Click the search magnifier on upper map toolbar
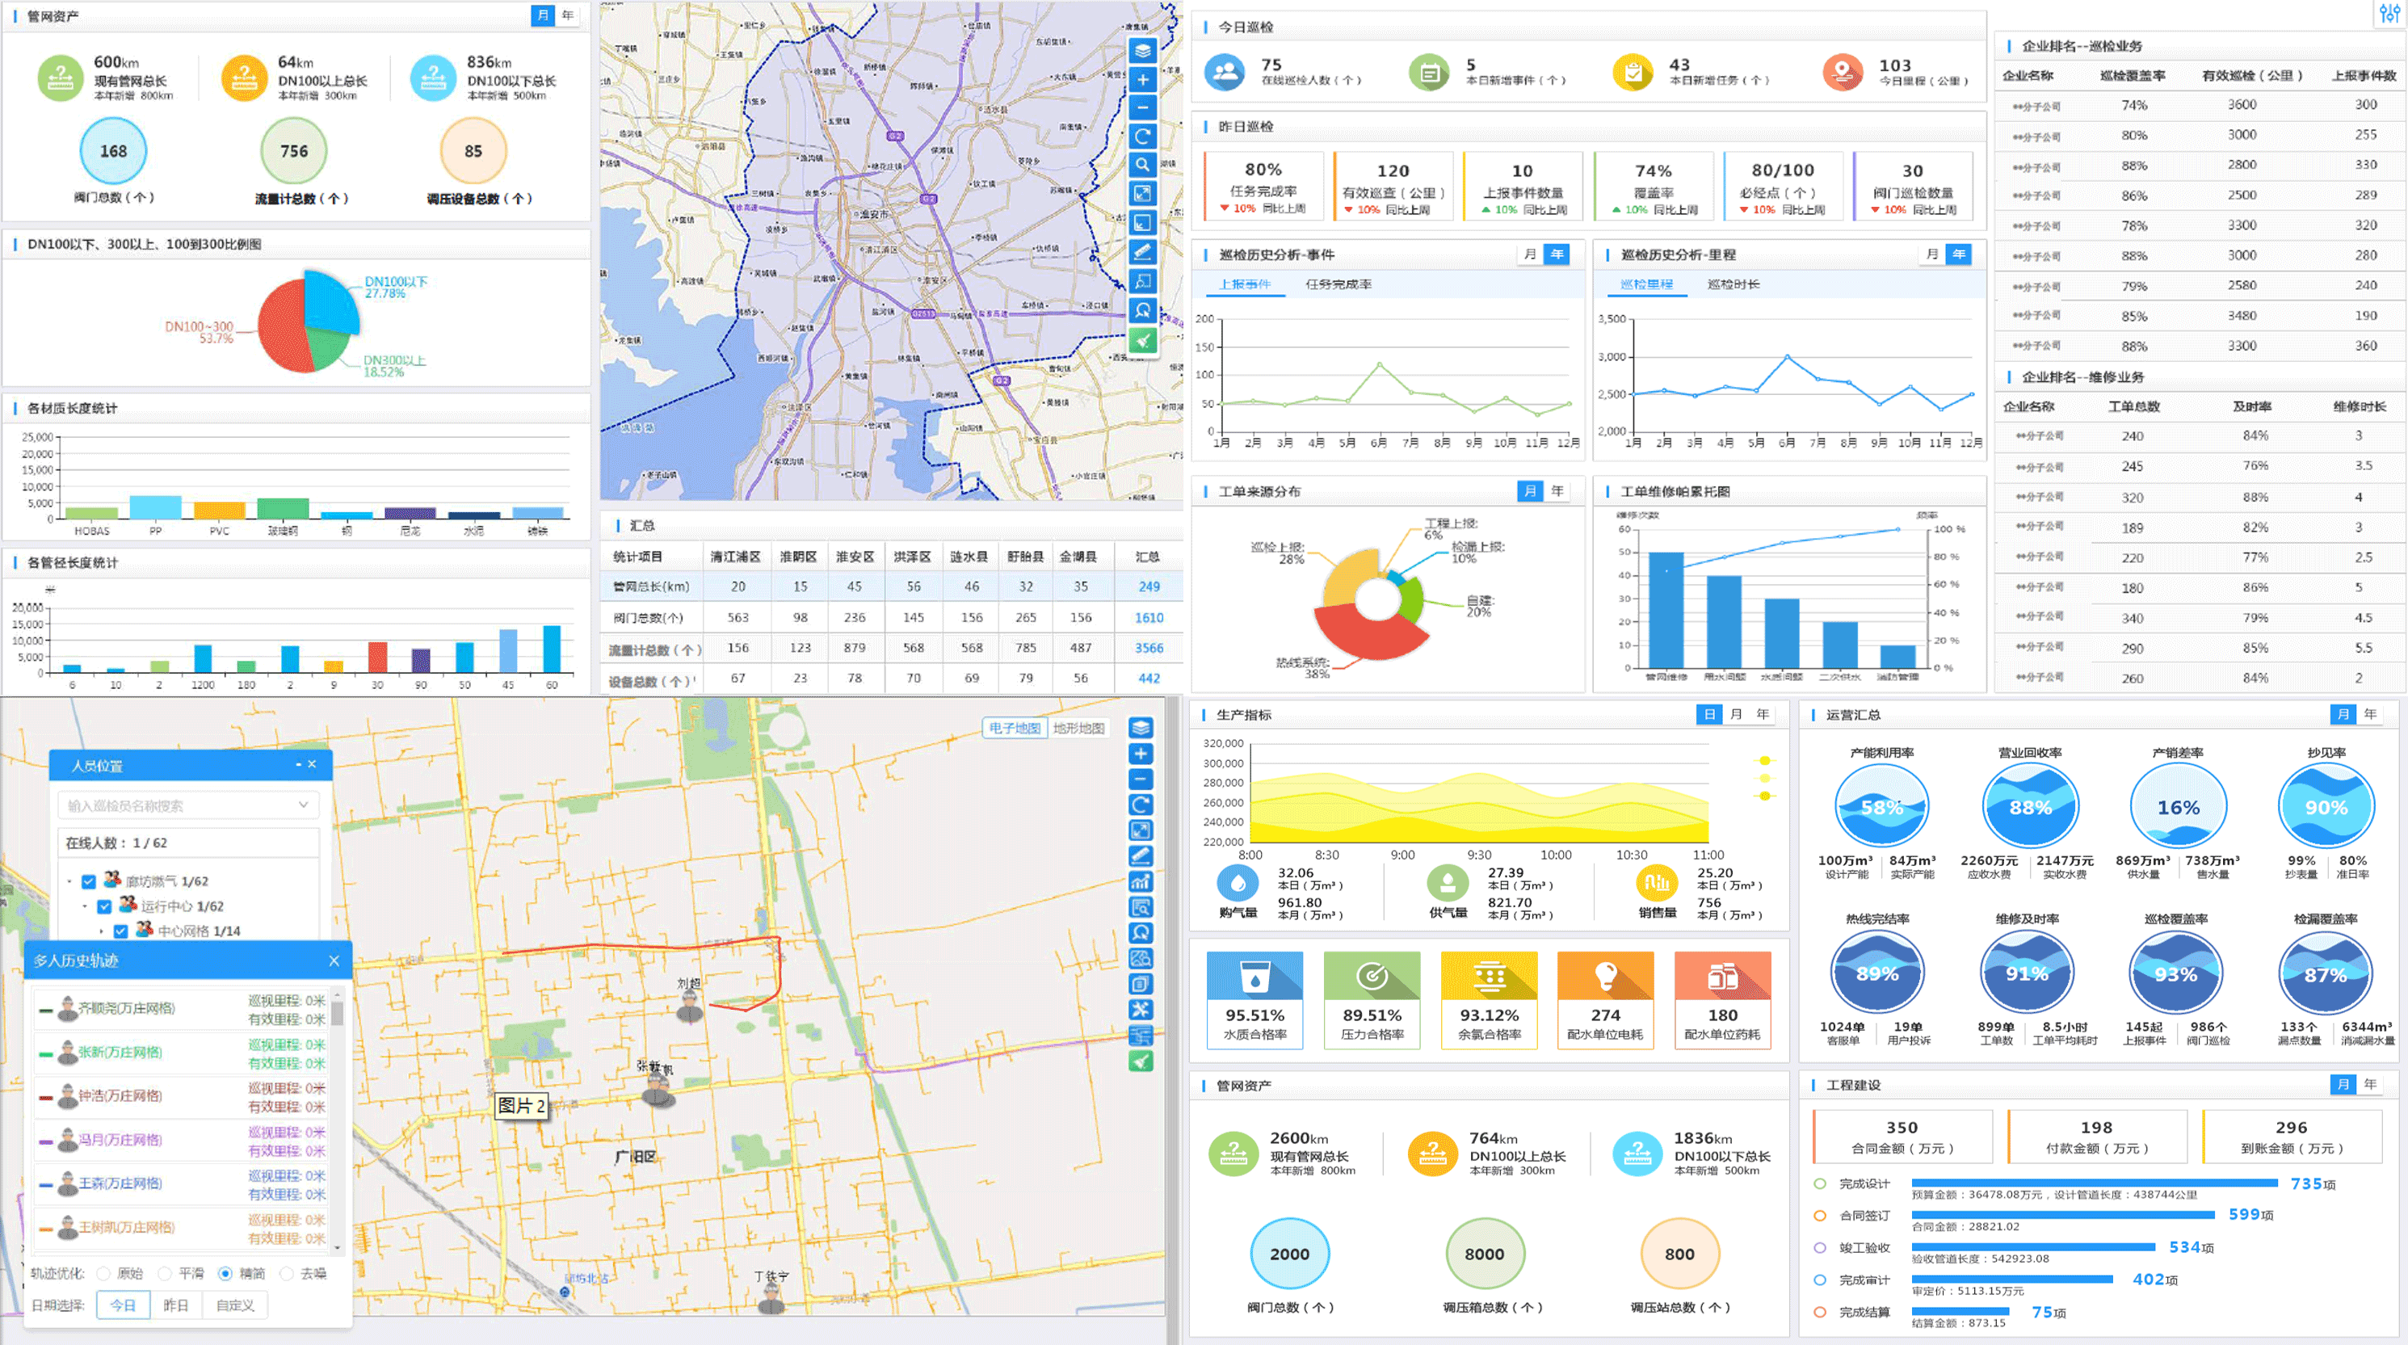The image size is (2408, 1345). [x=1142, y=165]
